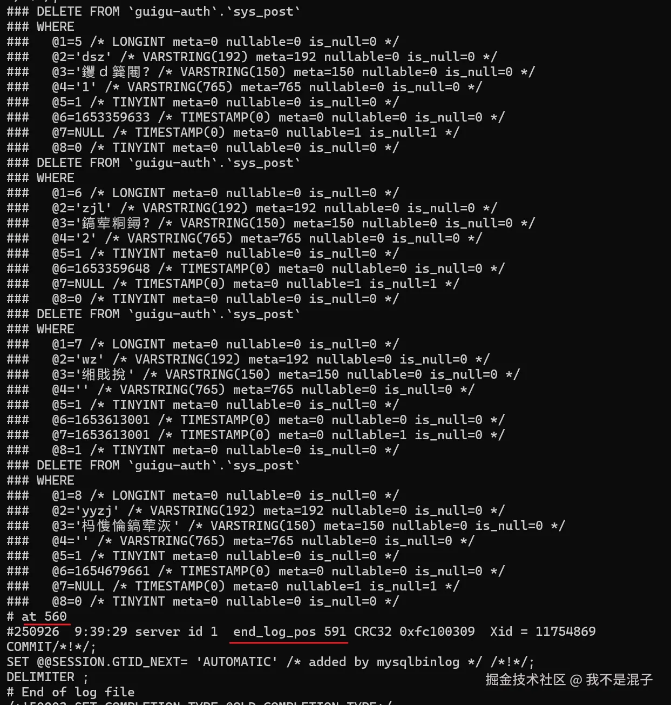Click the @2='zjl' VARSTRING line
Viewport: 671px width, 705px height.
point(252,208)
